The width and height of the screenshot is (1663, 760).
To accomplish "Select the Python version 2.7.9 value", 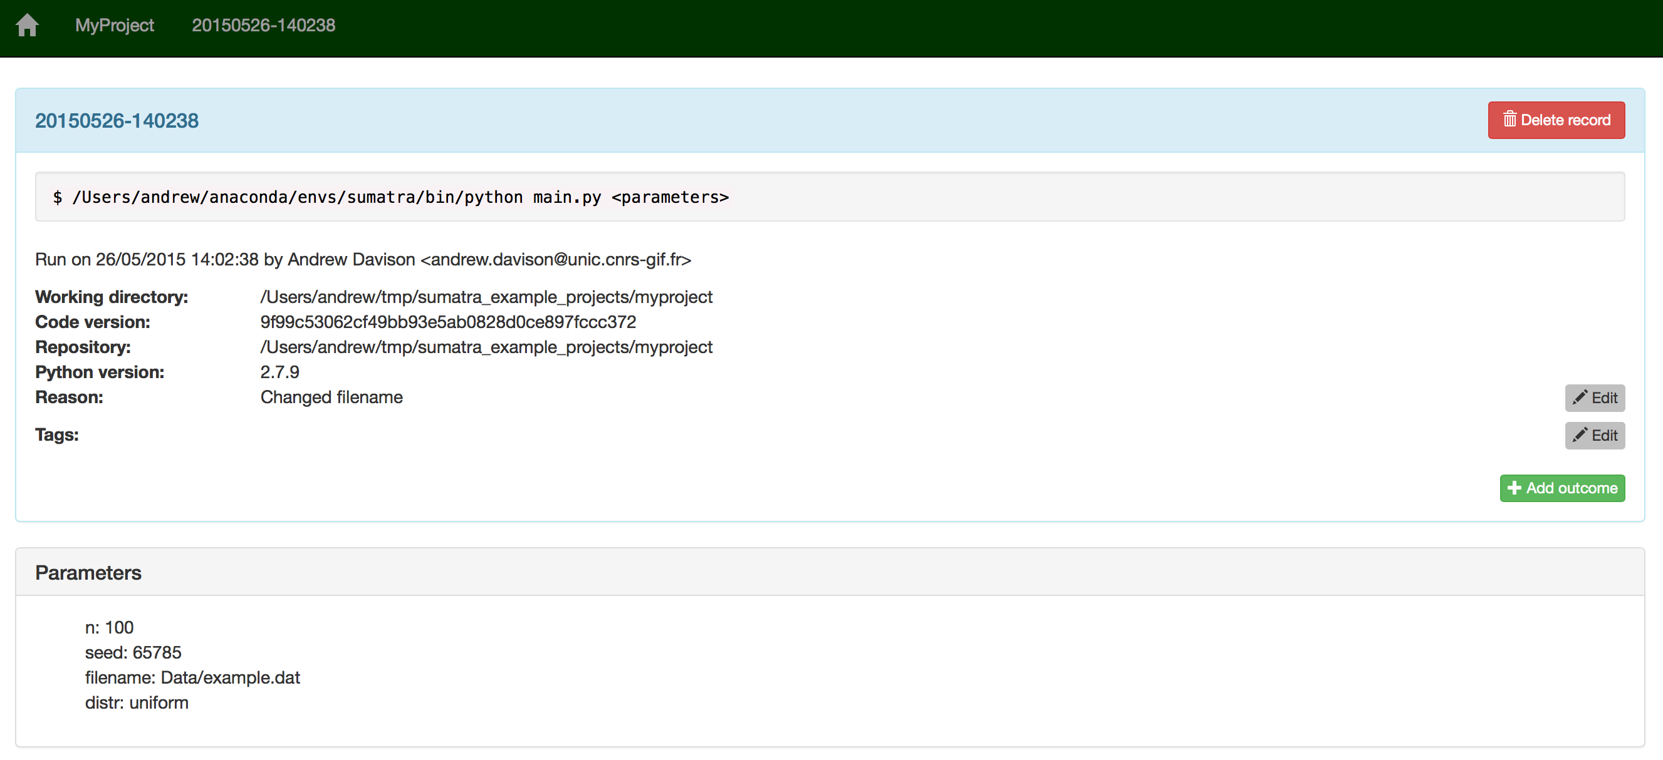I will click(279, 372).
